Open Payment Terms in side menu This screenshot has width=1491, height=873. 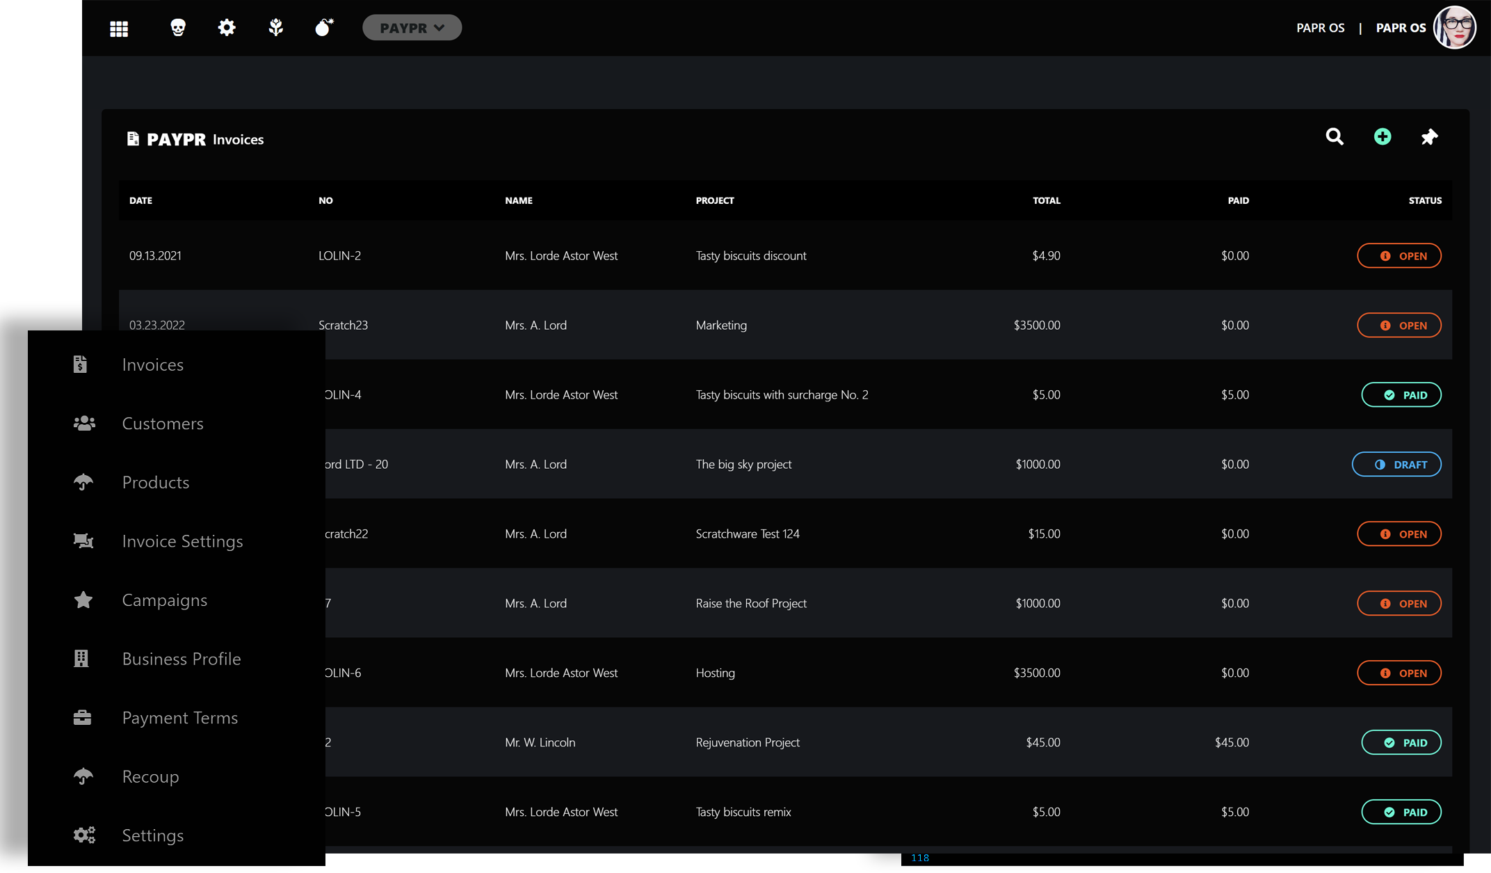point(179,718)
